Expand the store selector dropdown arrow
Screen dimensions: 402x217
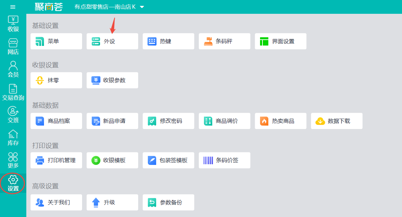coord(142,7)
